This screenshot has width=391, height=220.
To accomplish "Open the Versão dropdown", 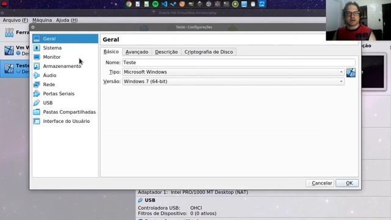I will (x=233, y=81).
